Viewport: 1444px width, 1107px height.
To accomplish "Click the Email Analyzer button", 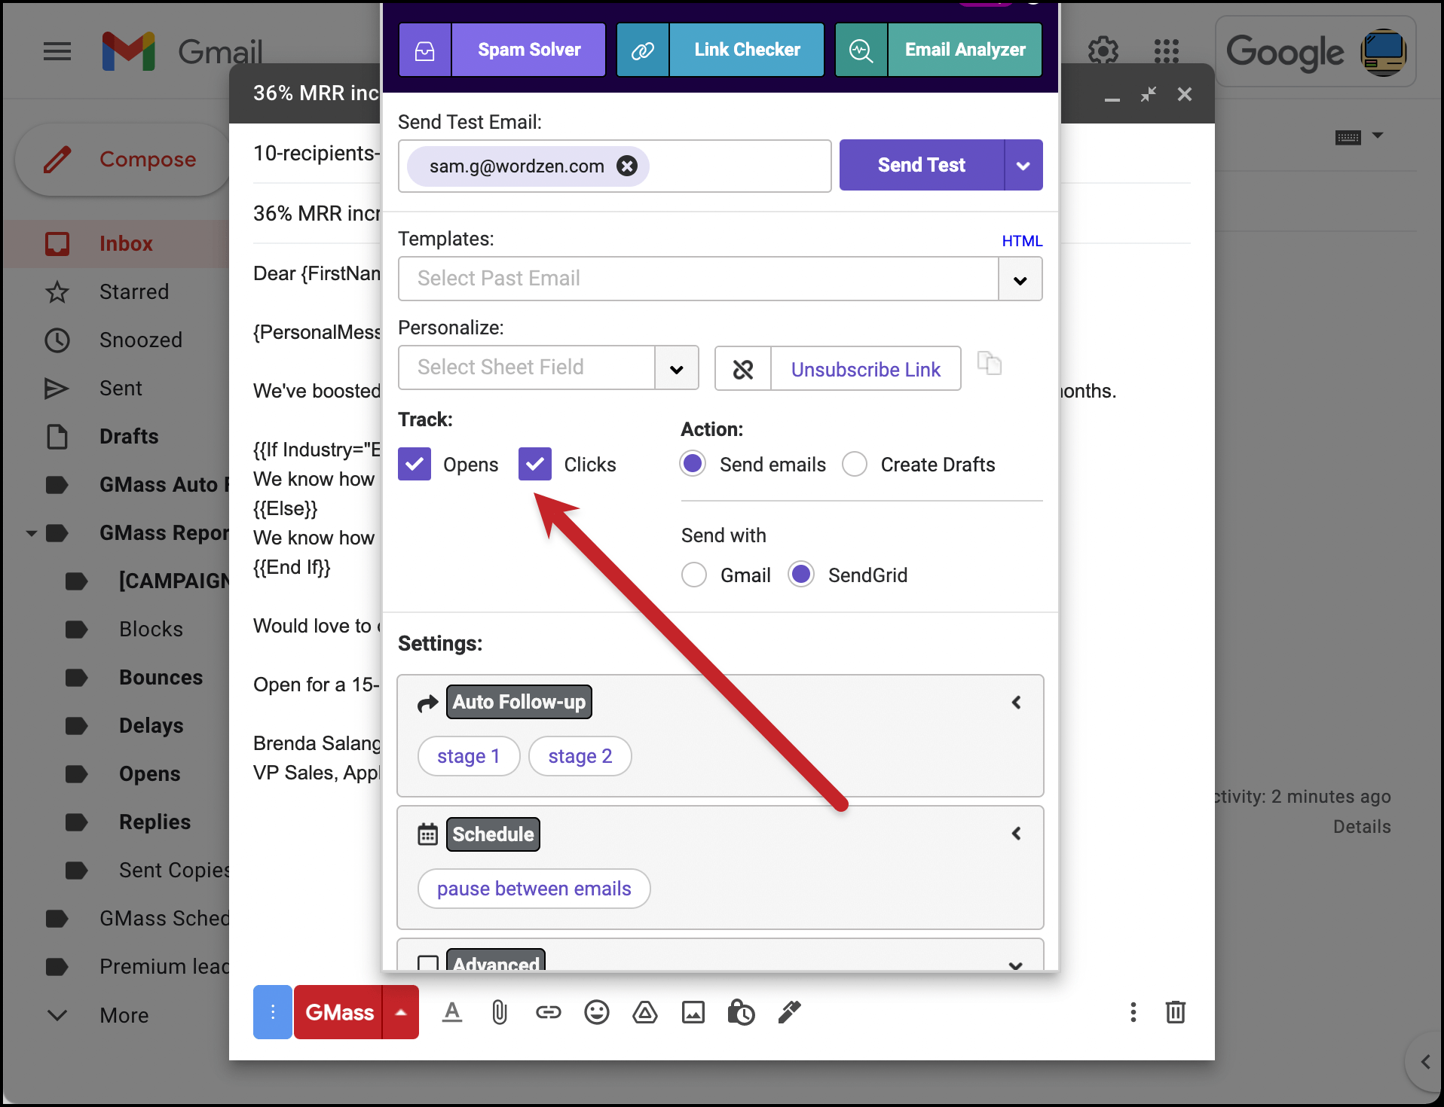I will (x=965, y=50).
